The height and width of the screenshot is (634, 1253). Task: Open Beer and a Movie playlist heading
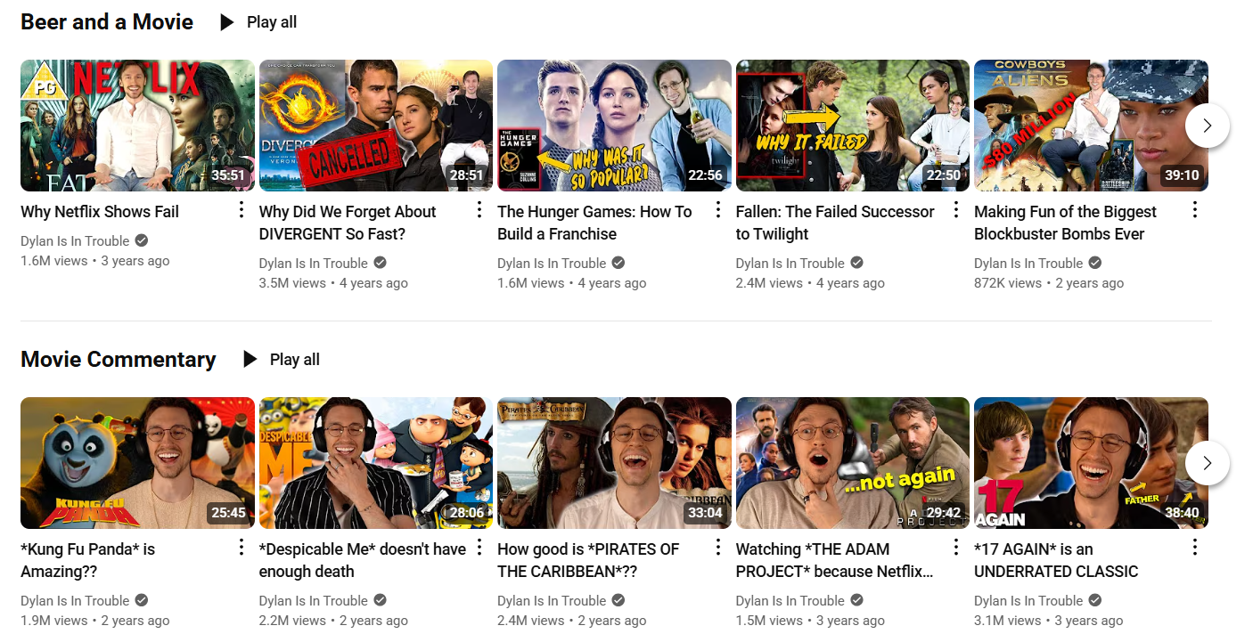[x=107, y=22]
